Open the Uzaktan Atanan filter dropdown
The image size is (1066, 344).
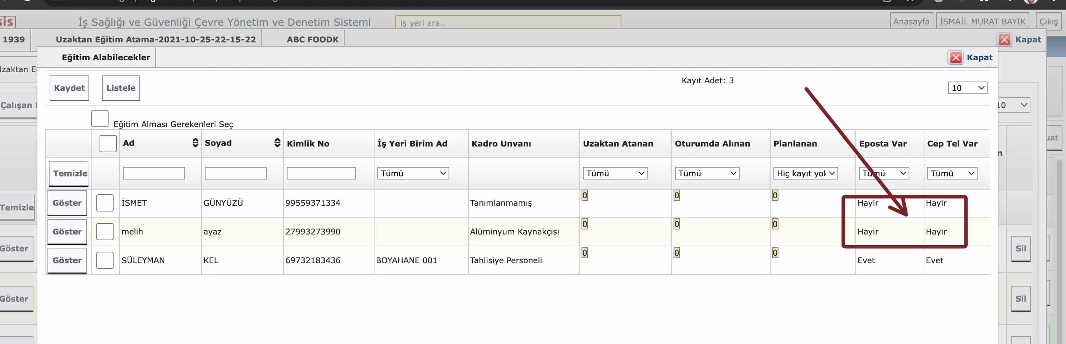tap(615, 173)
